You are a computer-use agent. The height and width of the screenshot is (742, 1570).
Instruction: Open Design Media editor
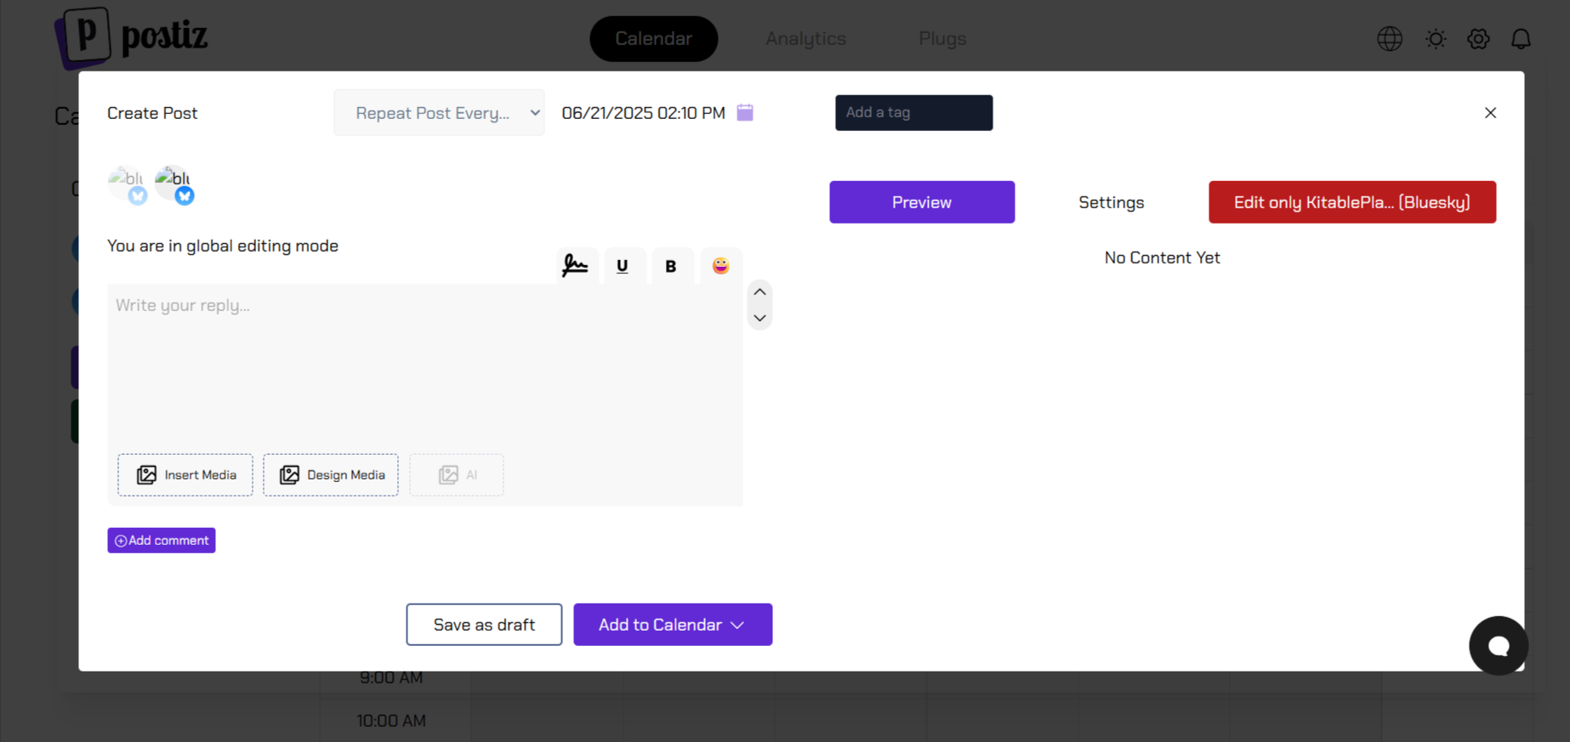coord(331,475)
